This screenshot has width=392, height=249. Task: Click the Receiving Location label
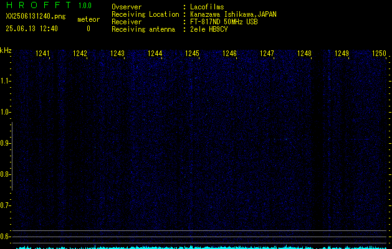(x=145, y=14)
